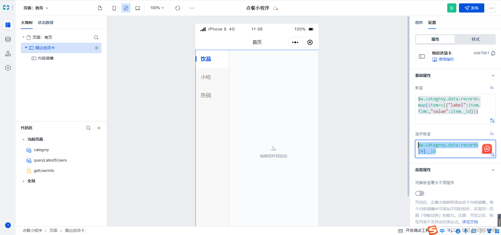Switch to desktop PC preview mode
The height and width of the screenshot is (235, 501).
[x=138, y=8]
